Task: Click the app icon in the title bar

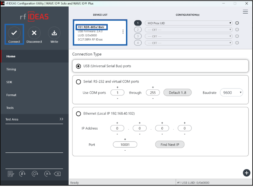Action: (x=2, y=3)
